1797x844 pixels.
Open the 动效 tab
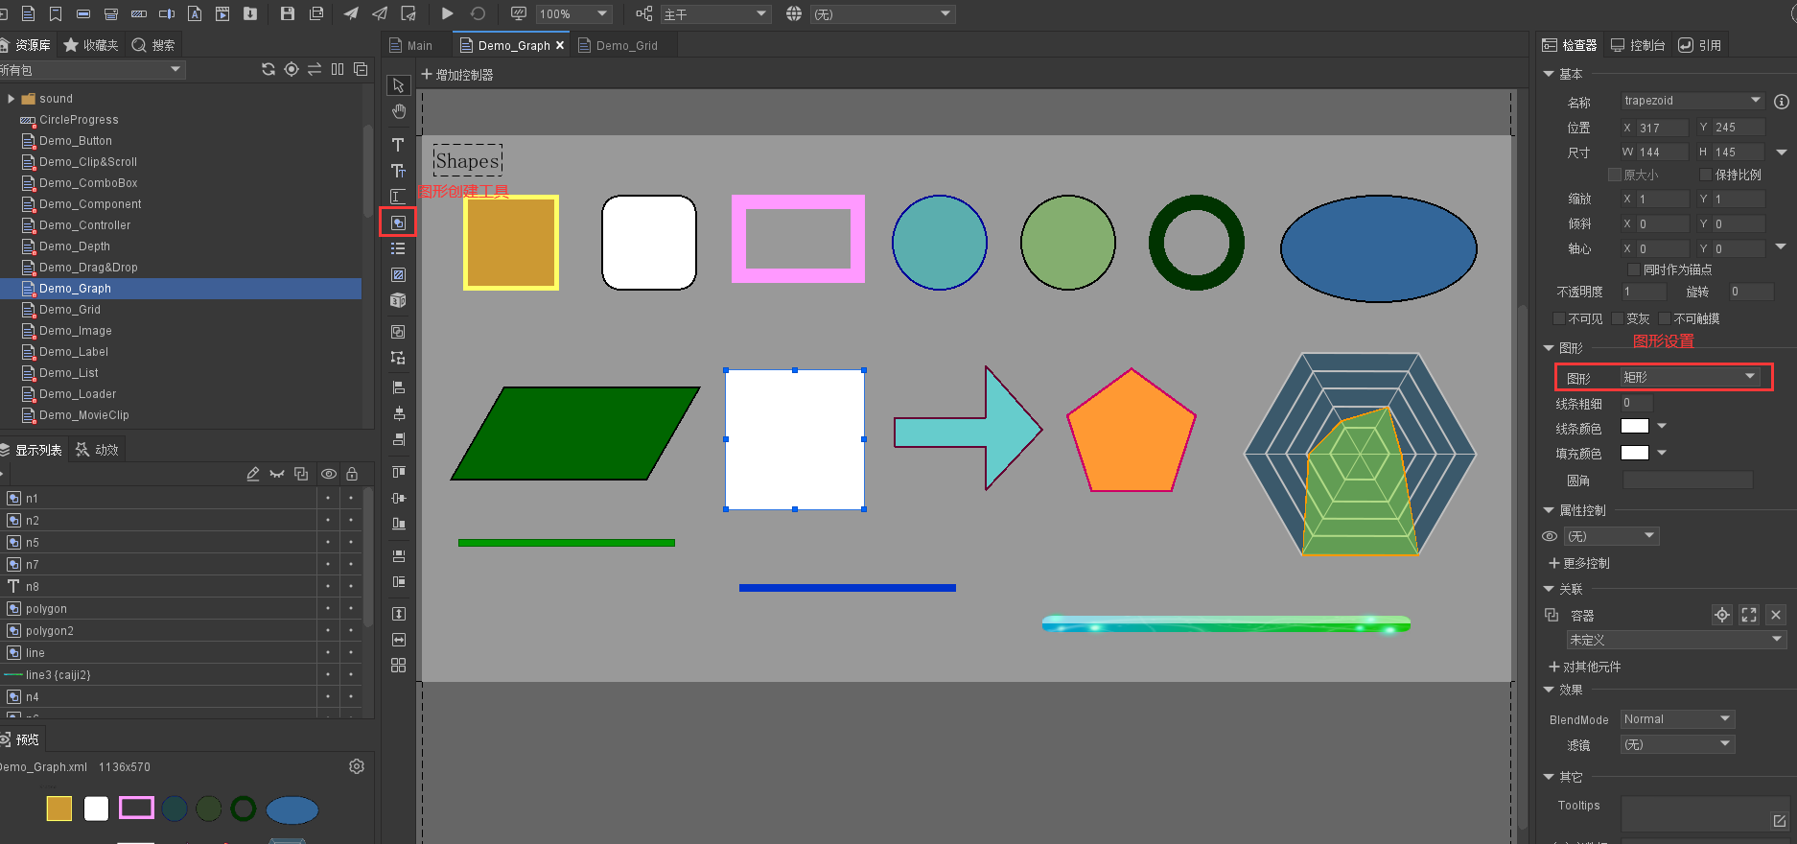[98, 449]
